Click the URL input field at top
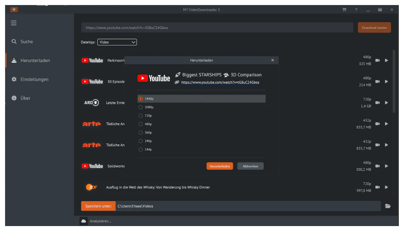Screen dimensions: 403x229 tap(217, 27)
